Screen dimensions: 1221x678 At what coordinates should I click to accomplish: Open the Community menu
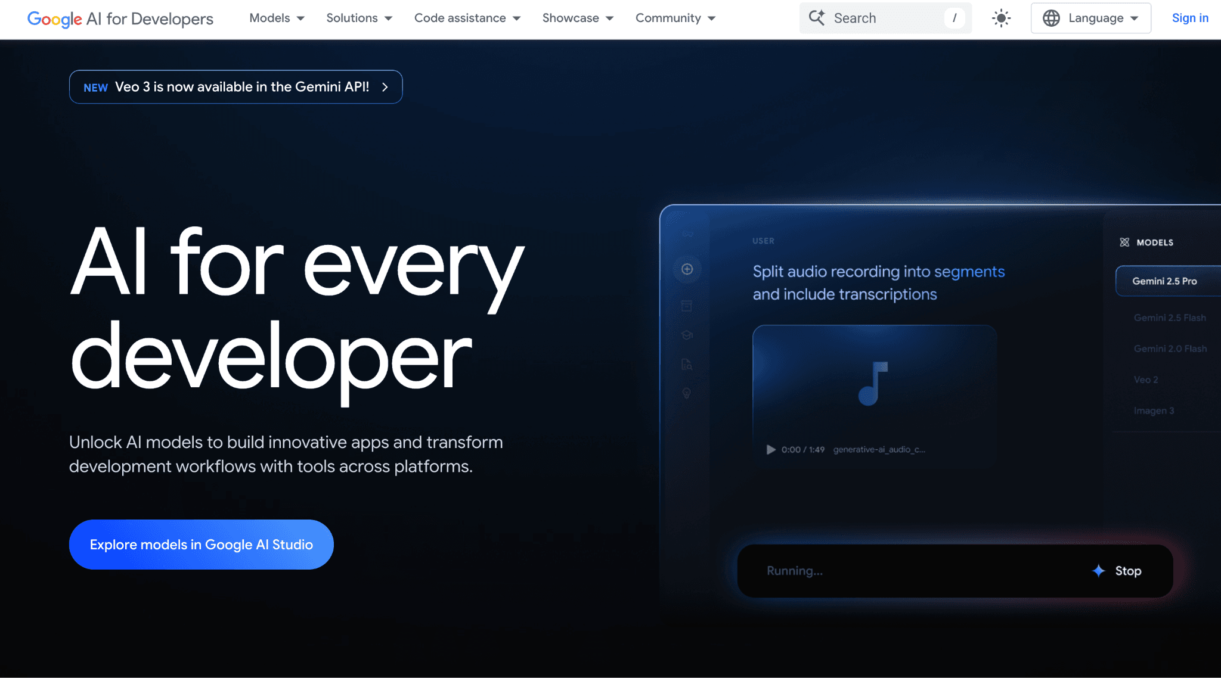[675, 18]
